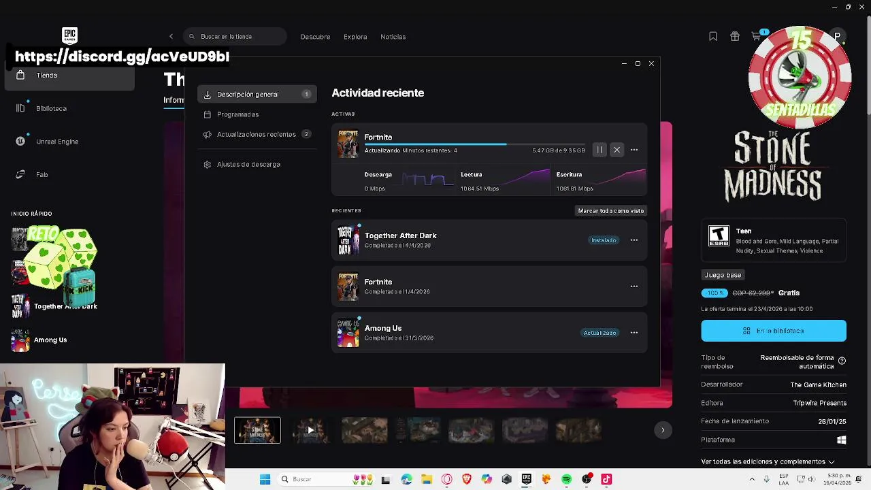Open the gift rewards icon in header
Screen dimensions: 871x490
[x=735, y=37]
